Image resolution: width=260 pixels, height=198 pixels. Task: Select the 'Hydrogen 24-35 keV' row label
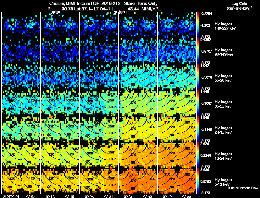point(223,130)
